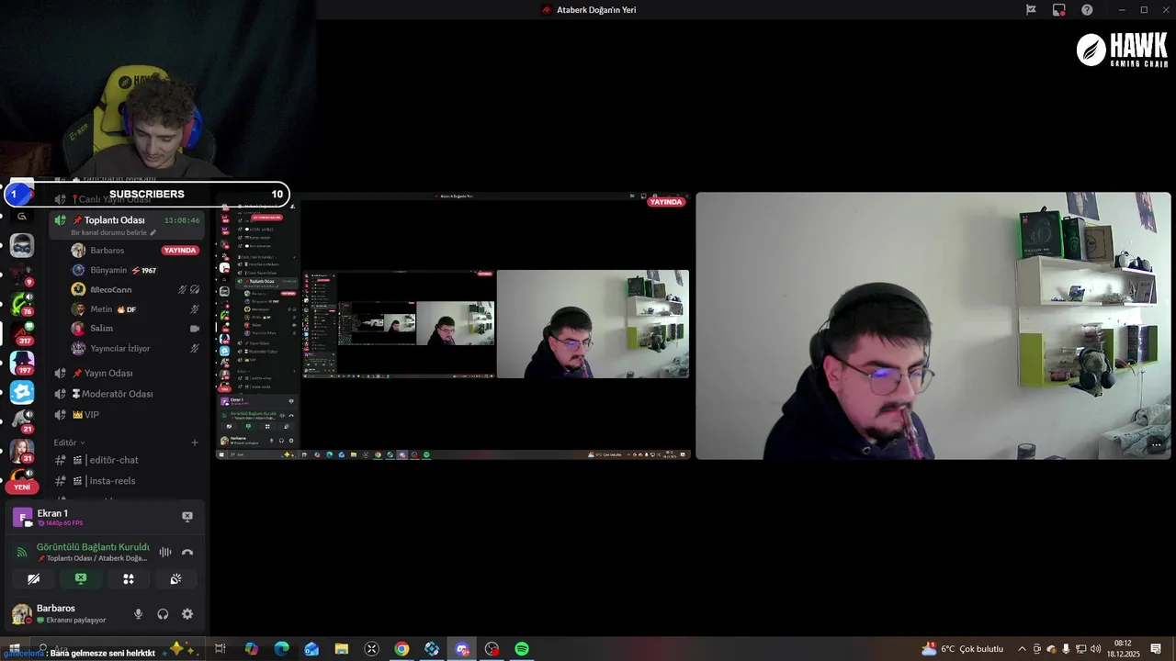1176x661 pixels.
Task: Open server with 31 notification badge
Action: point(22,452)
